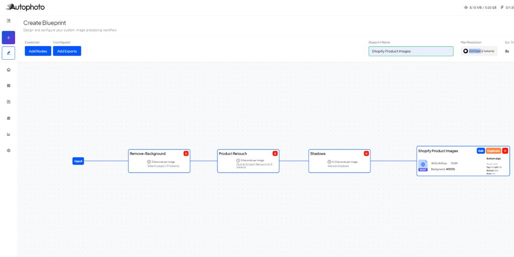The width and height of the screenshot is (514, 257).
Task: Click the 'Natural shadows' description text
Action: click(338, 166)
